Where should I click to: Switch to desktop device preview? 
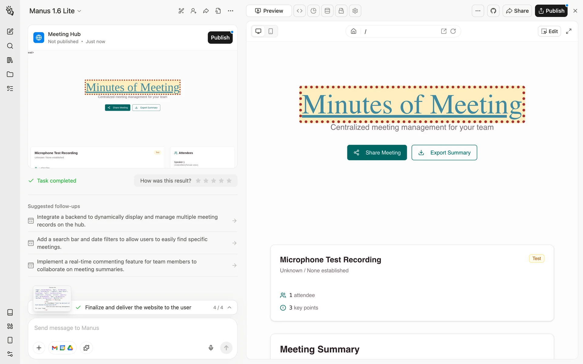(x=258, y=31)
